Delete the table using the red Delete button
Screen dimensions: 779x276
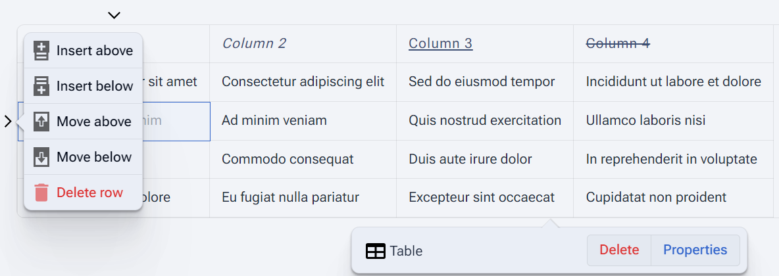pos(619,250)
